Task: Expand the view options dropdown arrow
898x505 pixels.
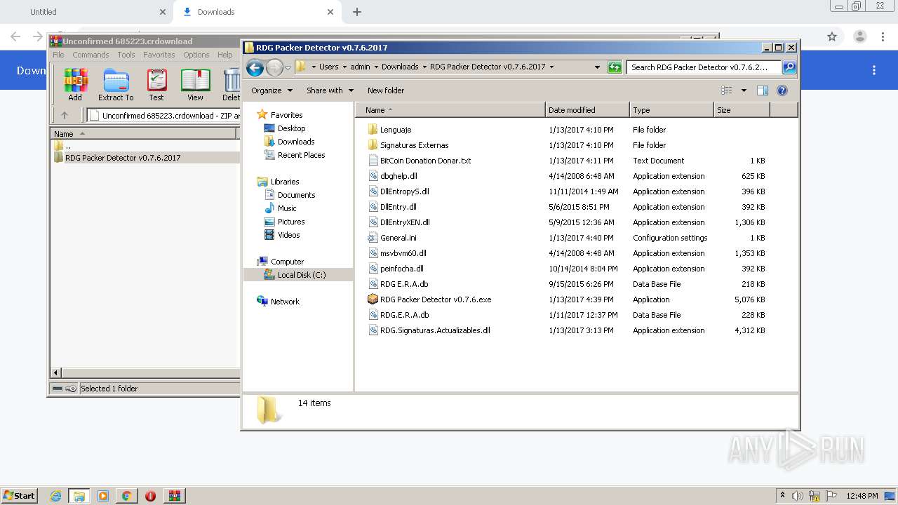Action: click(x=744, y=90)
